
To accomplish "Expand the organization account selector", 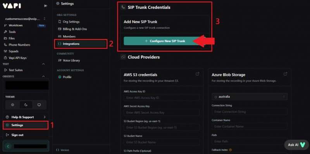I will 25,19.
